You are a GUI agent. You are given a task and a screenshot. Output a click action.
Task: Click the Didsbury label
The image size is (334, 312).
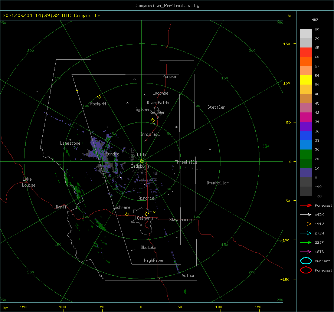pos(140,166)
